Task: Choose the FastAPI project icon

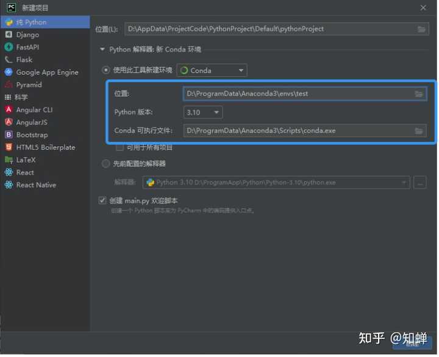Action: pos(9,47)
